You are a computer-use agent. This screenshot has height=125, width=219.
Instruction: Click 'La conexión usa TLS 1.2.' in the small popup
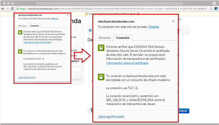point(34,59)
